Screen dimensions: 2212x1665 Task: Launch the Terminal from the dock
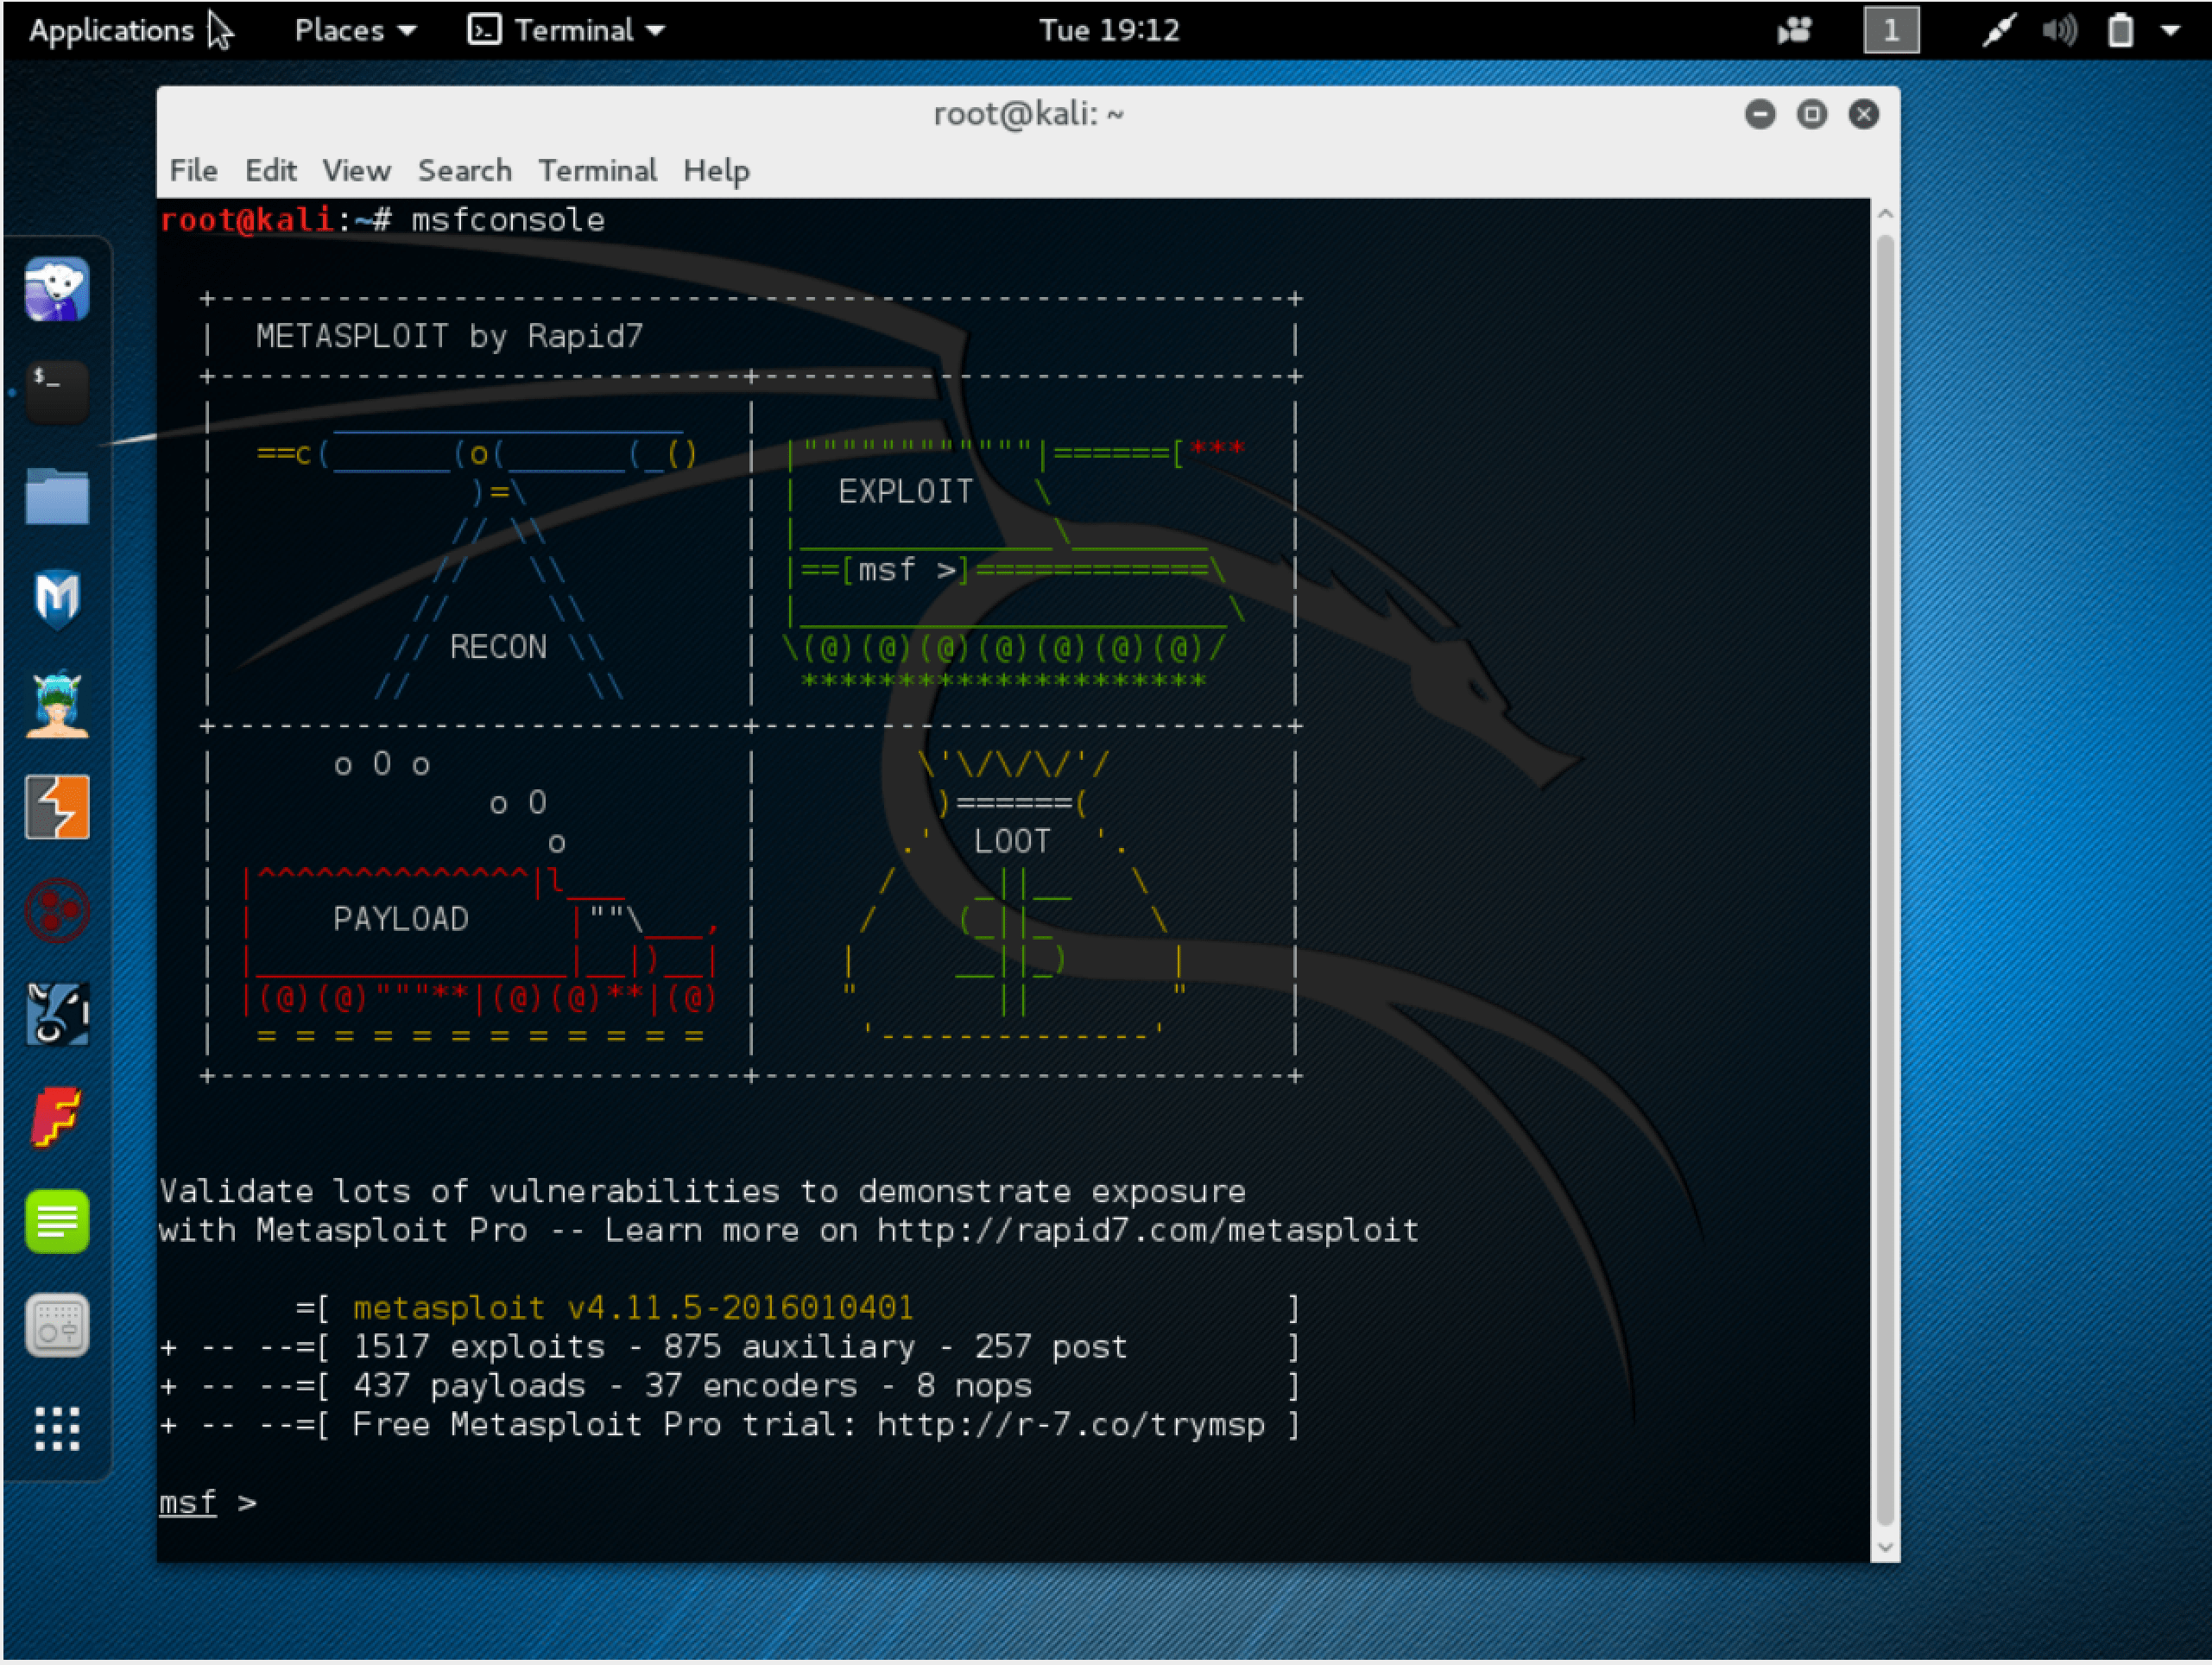click(x=57, y=391)
